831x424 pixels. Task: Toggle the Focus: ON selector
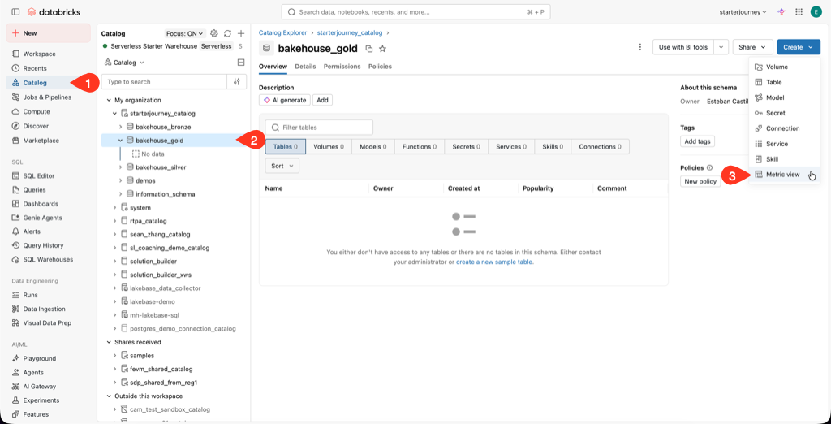[x=184, y=33]
